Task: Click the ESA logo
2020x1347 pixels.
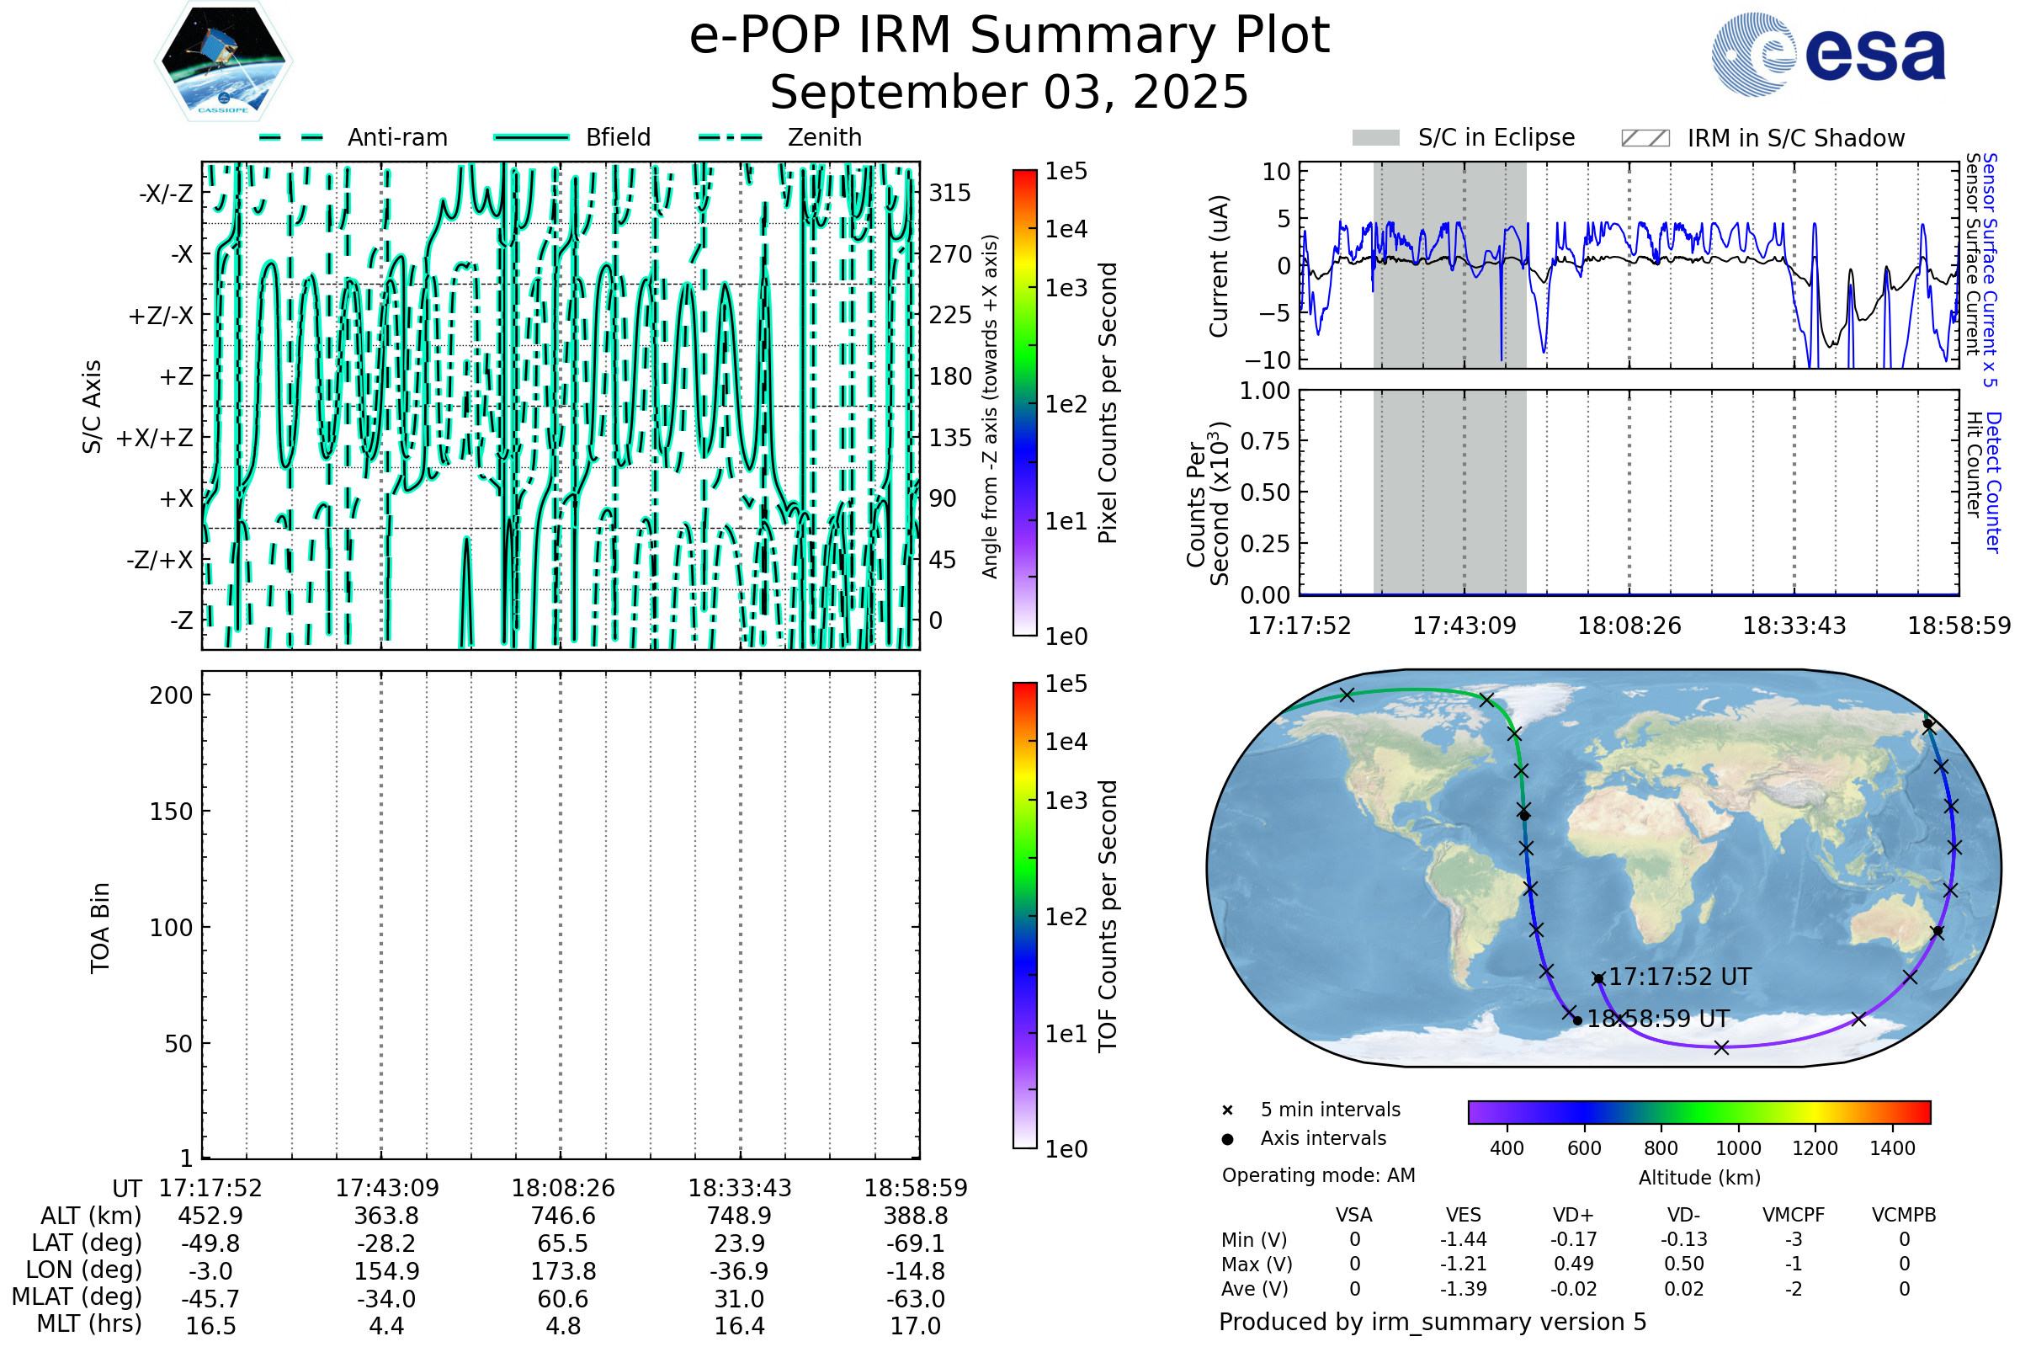Action: pyautogui.click(x=1828, y=55)
